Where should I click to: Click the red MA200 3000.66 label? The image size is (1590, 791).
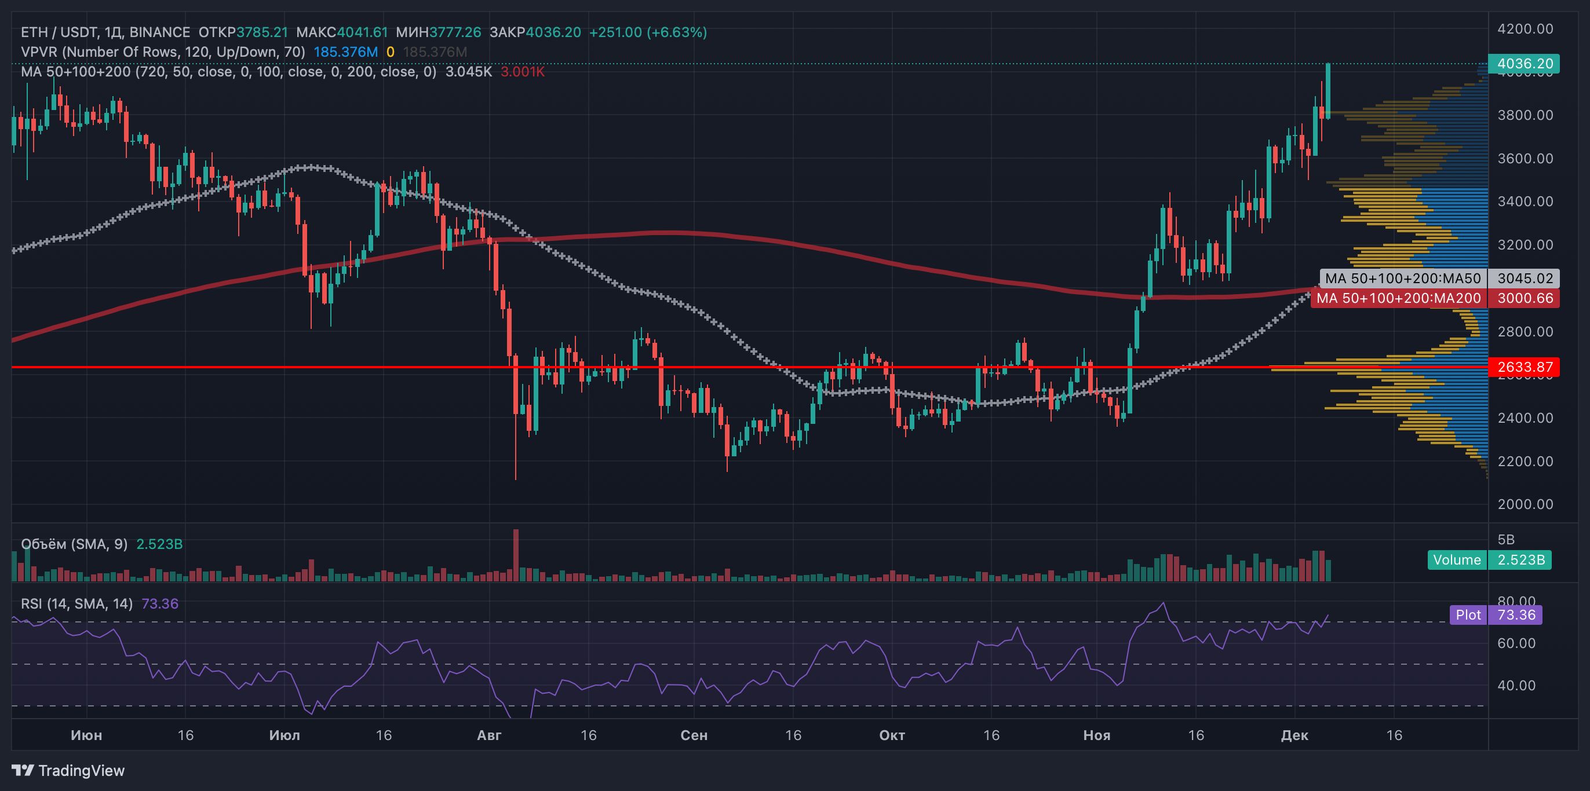(x=1524, y=299)
